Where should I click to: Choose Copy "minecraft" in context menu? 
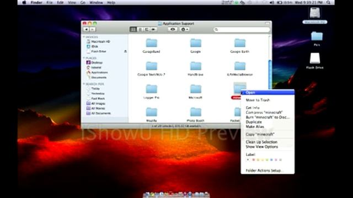tap(268, 134)
